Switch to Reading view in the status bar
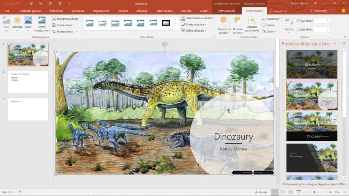Screen dimensions: 349x196 pos(291,192)
